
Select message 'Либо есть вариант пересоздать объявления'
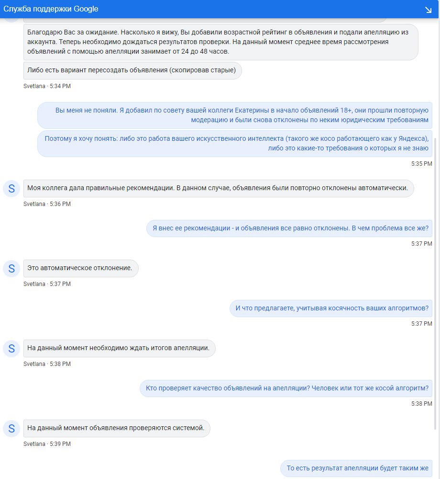click(x=132, y=70)
